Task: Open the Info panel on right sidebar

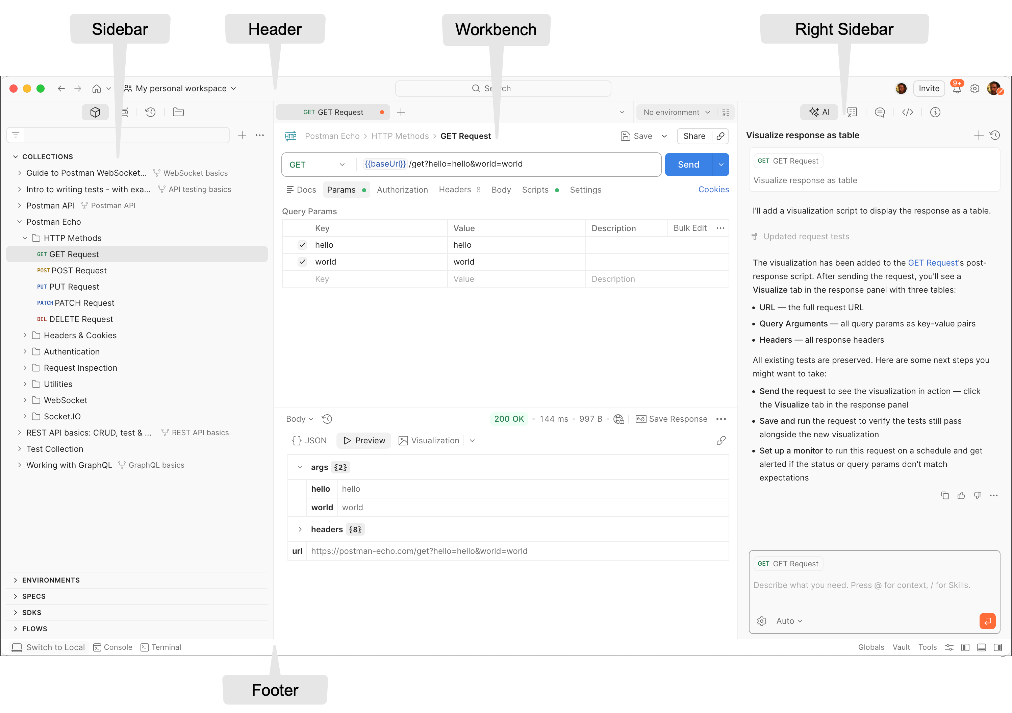Action: pyautogui.click(x=935, y=112)
